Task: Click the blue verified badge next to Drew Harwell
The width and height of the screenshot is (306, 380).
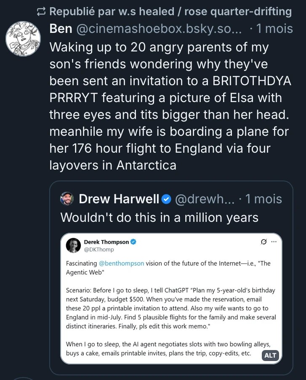Action: [165, 199]
